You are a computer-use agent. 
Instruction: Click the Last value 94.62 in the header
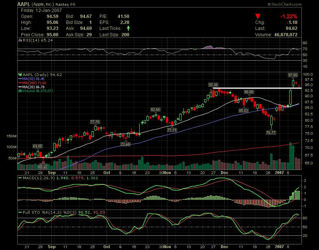(x=292, y=28)
